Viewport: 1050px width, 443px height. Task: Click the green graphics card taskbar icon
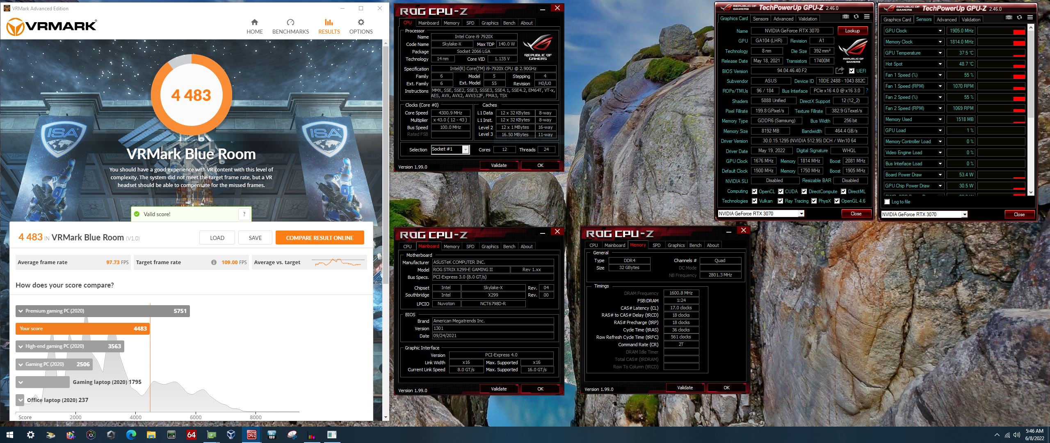click(x=212, y=435)
